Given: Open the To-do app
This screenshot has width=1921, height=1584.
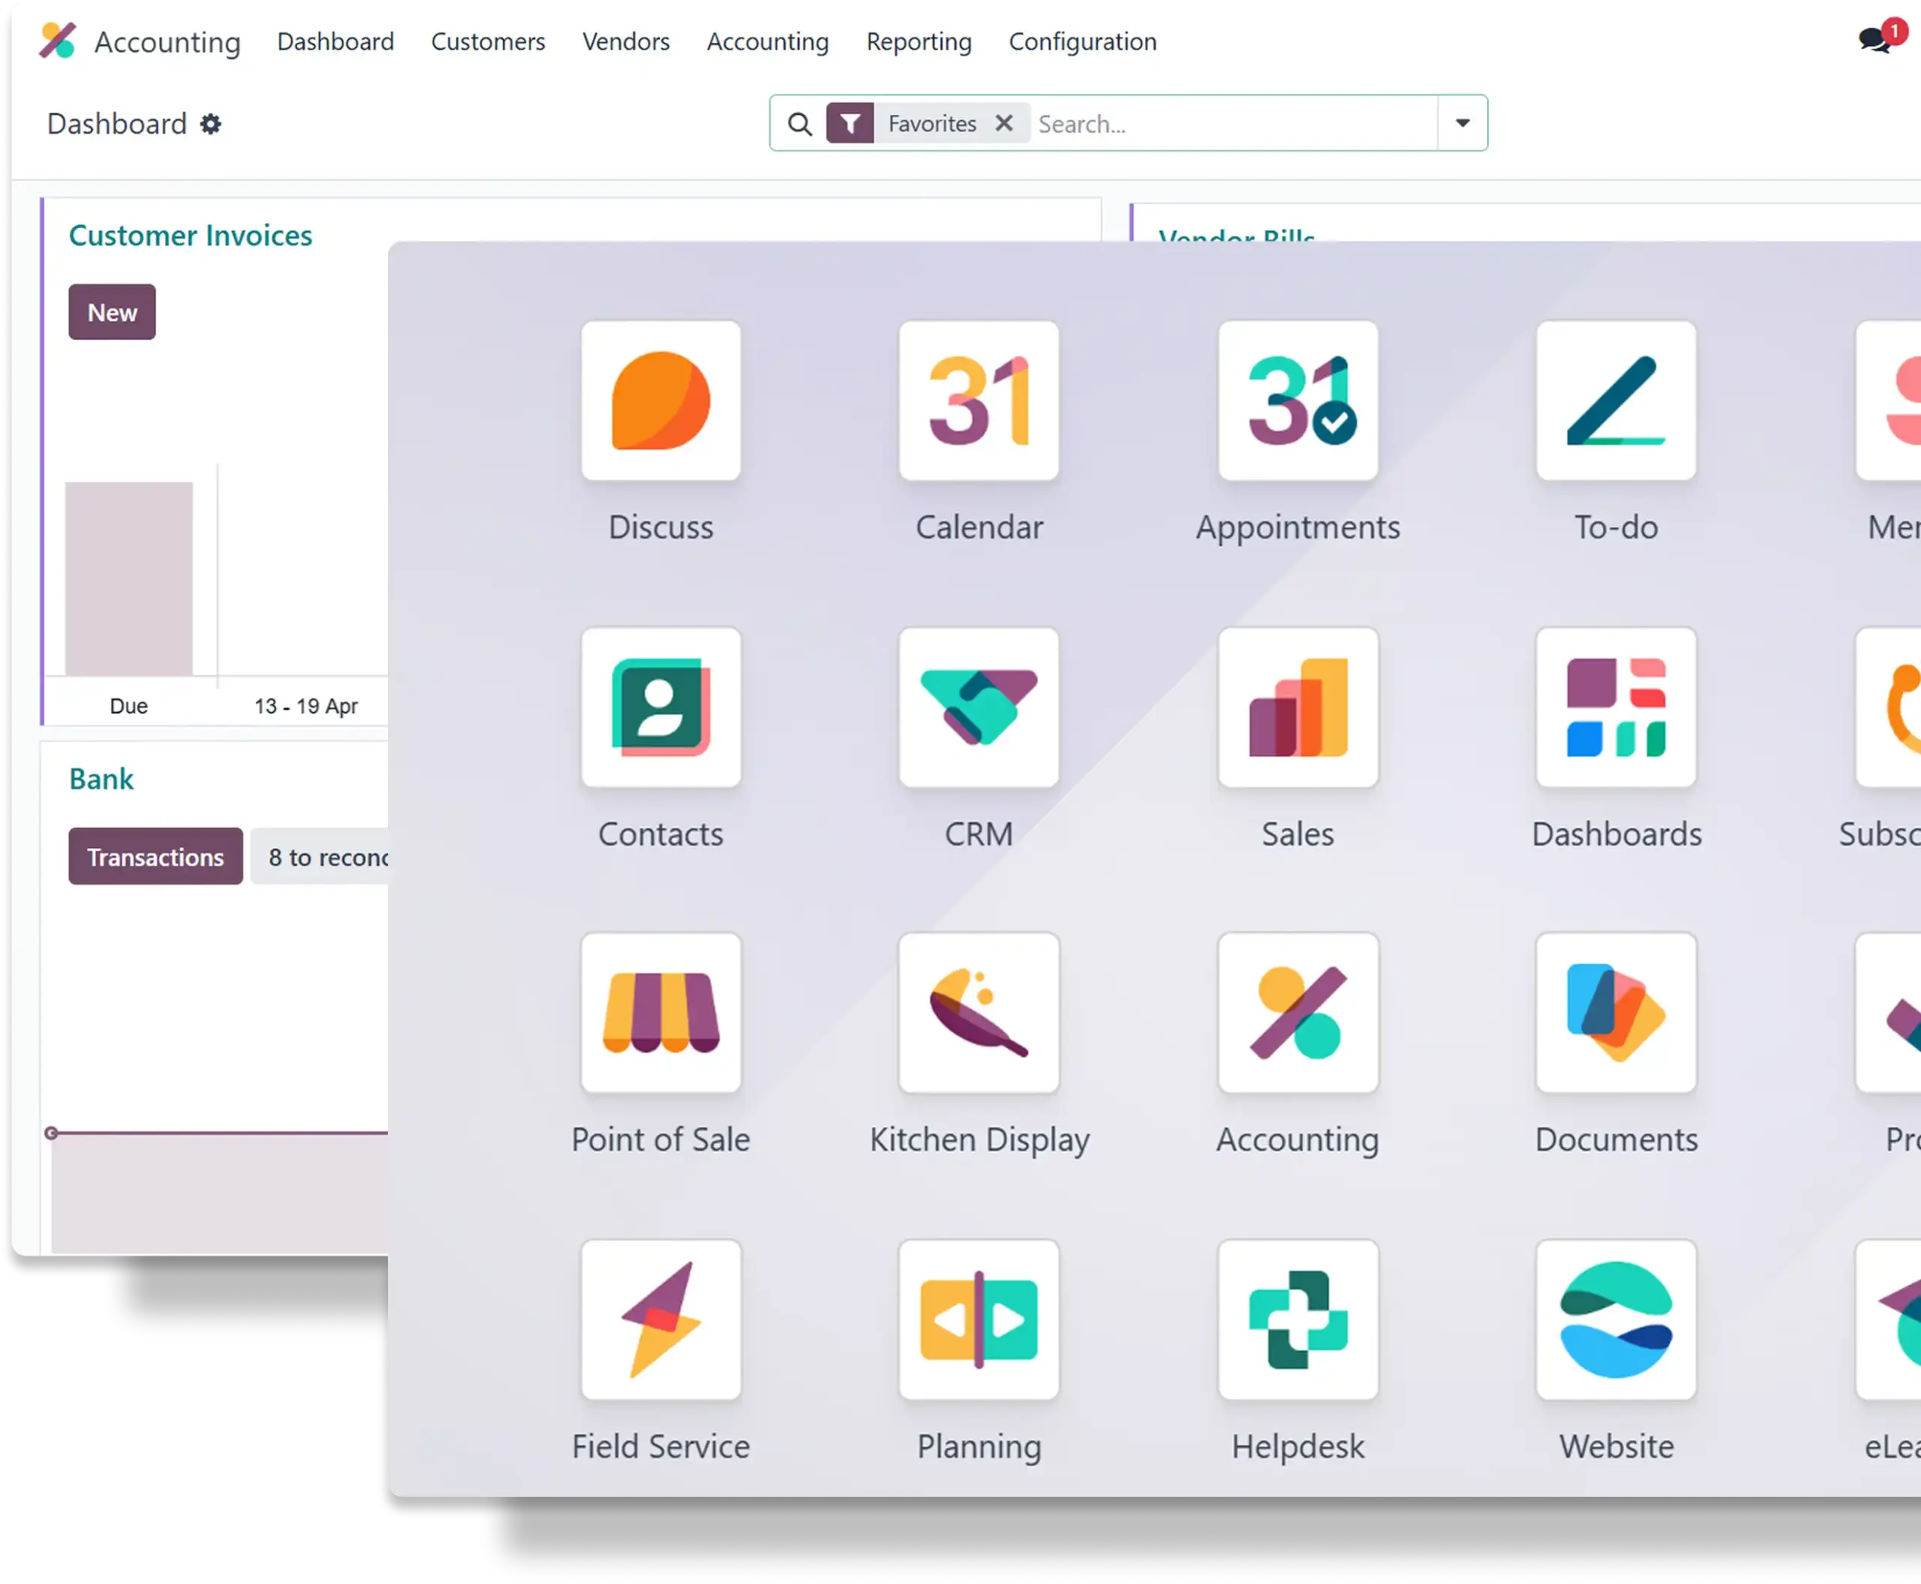Looking at the screenshot, I should point(1616,401).
